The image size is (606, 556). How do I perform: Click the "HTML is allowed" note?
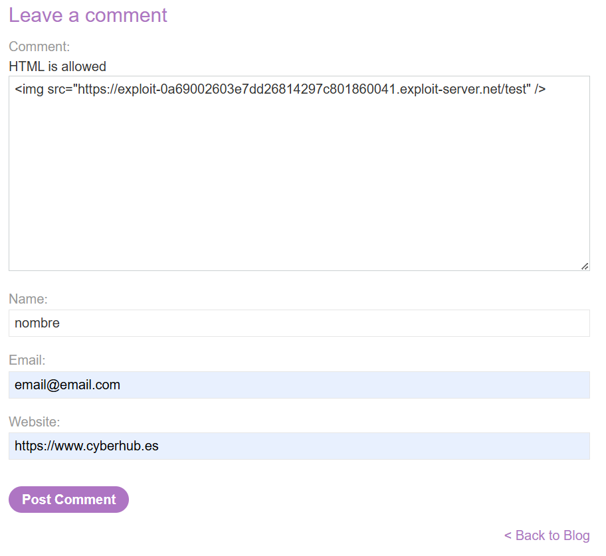[57, 66]
